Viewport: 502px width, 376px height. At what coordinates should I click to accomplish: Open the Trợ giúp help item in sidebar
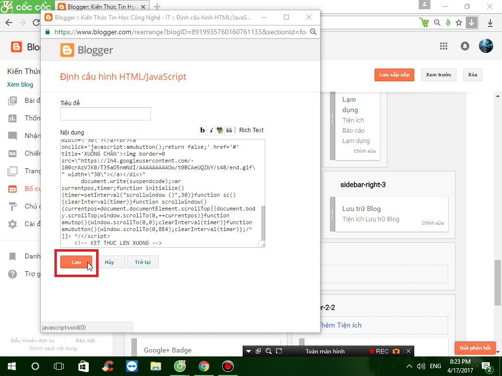(x=24, y=274)
